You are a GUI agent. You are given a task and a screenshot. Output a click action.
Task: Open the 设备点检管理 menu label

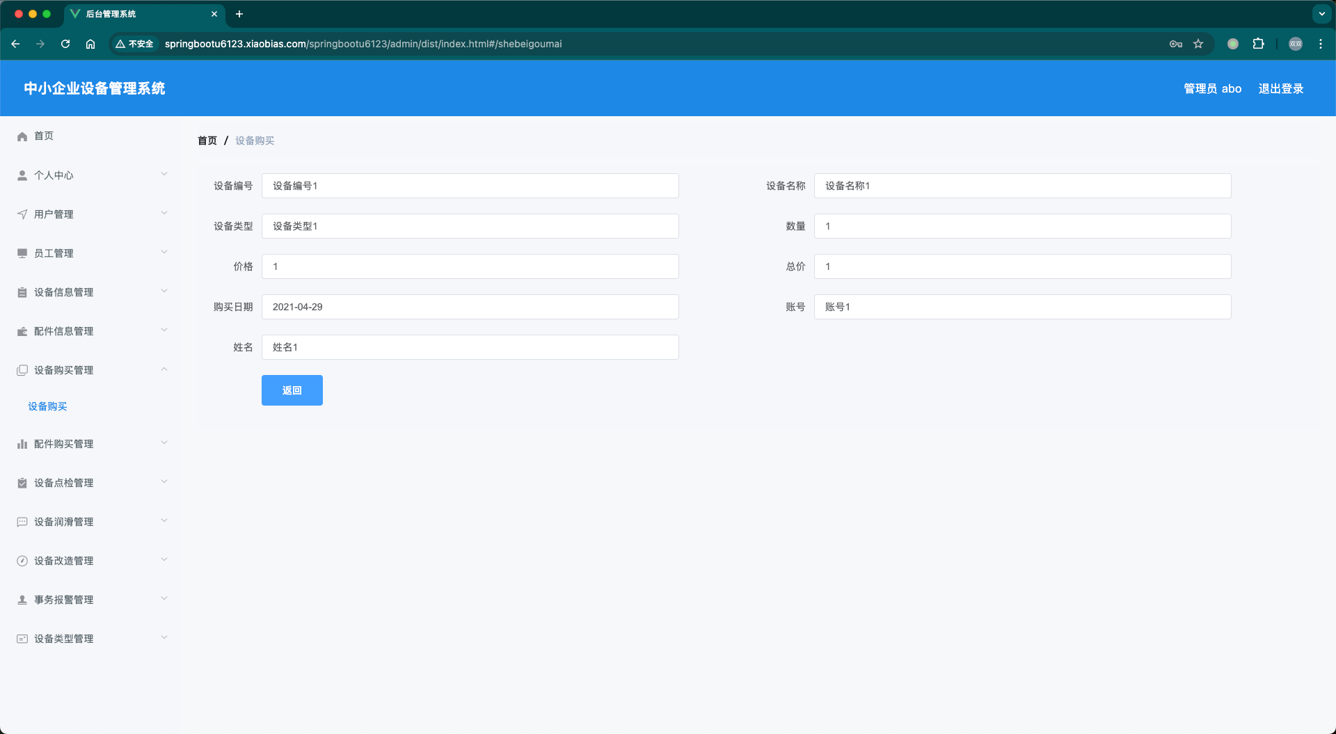[63, 483]
